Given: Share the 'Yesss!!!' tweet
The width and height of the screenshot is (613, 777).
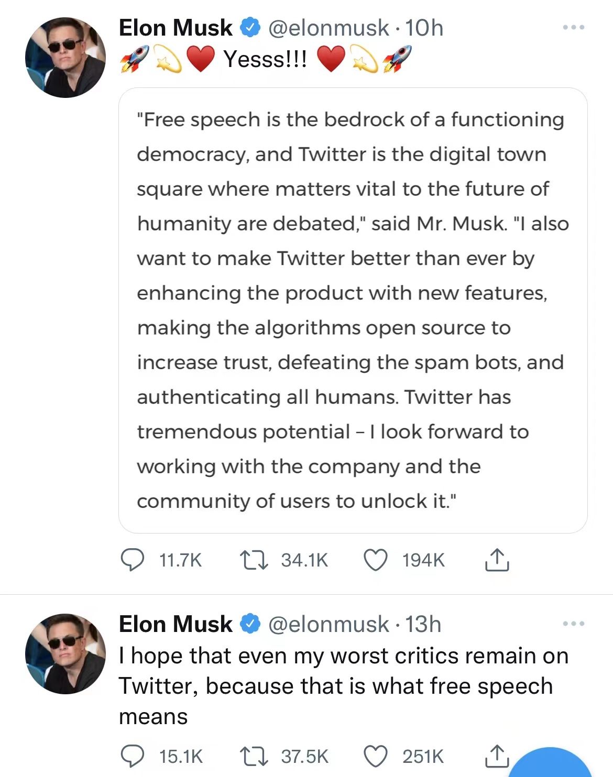Looking at the screenshot, I should (497, 560).
